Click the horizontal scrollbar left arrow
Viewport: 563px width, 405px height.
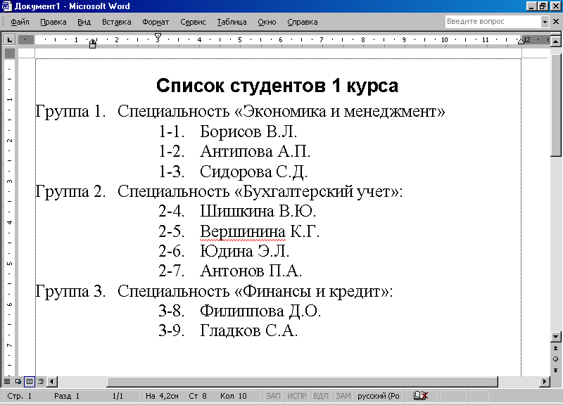pyautogui.click(x=52, y=381)
